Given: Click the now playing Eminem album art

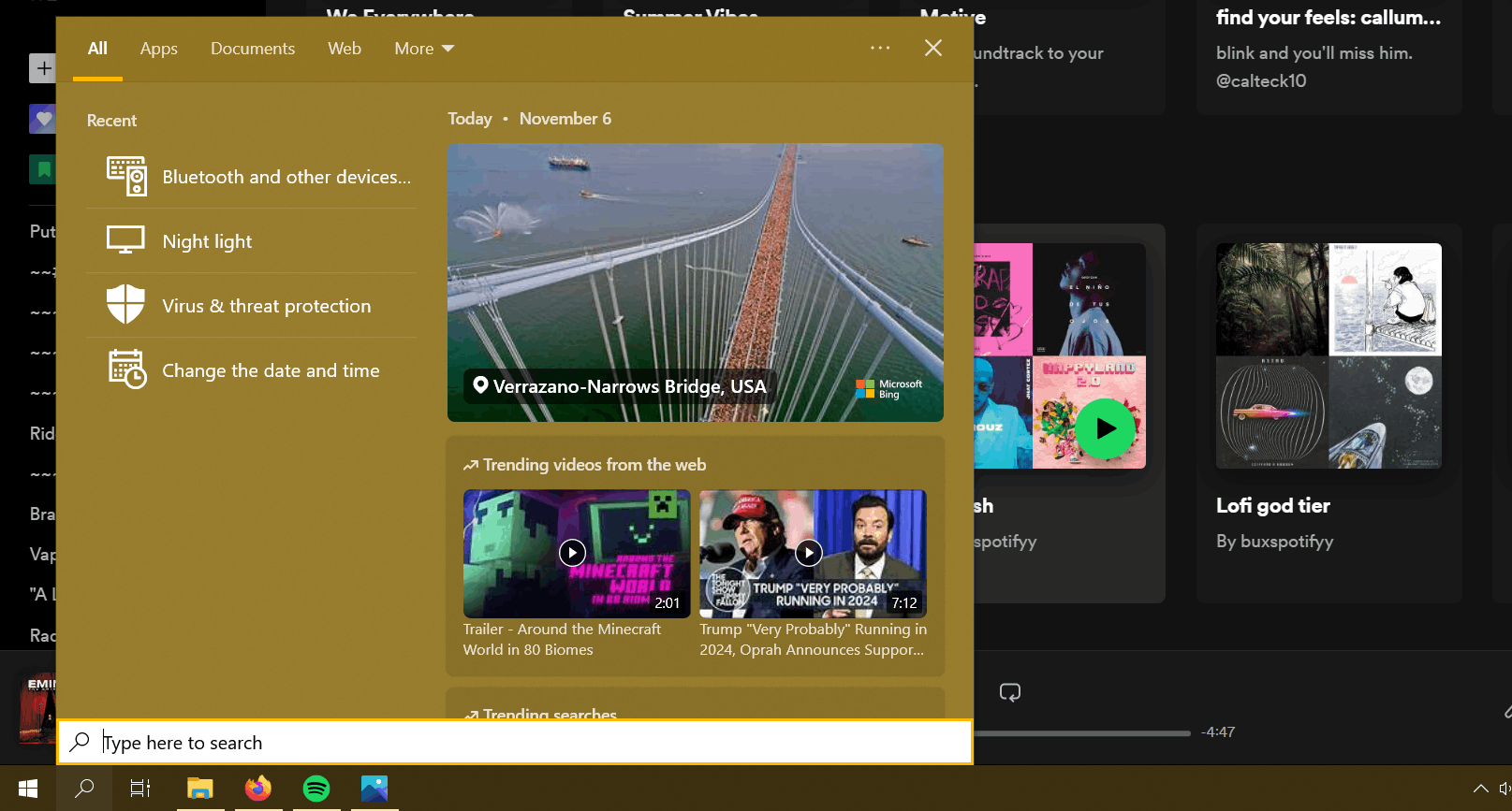Looking at the screenshot, I should (37, 708).
